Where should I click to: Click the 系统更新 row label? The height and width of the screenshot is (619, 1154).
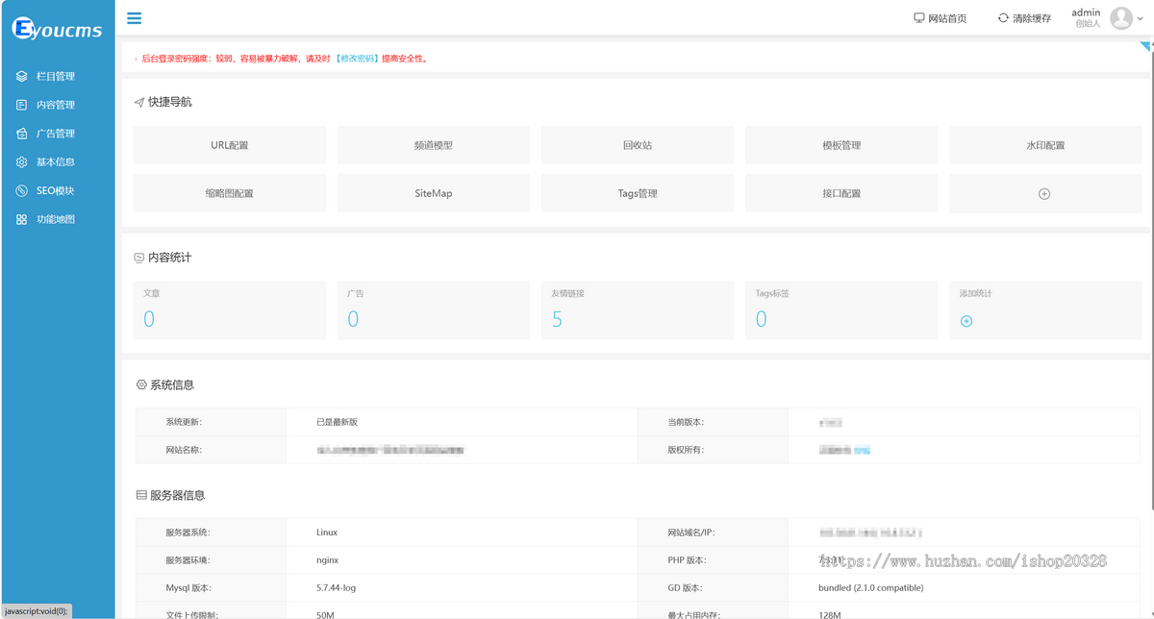coord(184,422)
